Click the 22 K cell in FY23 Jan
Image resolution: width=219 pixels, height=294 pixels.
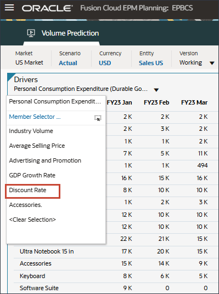pos(126,239)
